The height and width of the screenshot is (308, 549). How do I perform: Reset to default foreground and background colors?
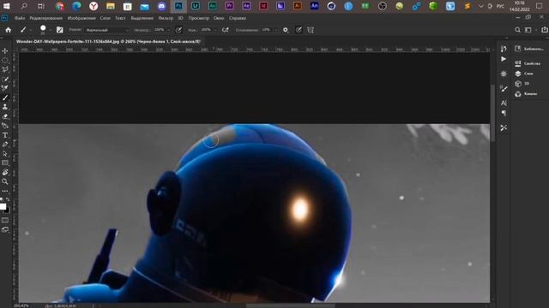pos(2,199)
